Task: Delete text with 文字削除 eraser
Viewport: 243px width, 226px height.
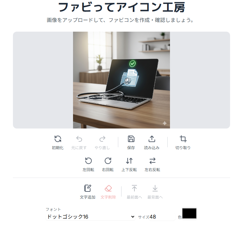Action: (x=108, y=188)
